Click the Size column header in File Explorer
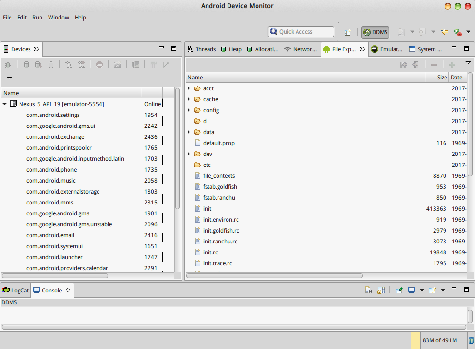475x349 pixels. tap(436, 78)
